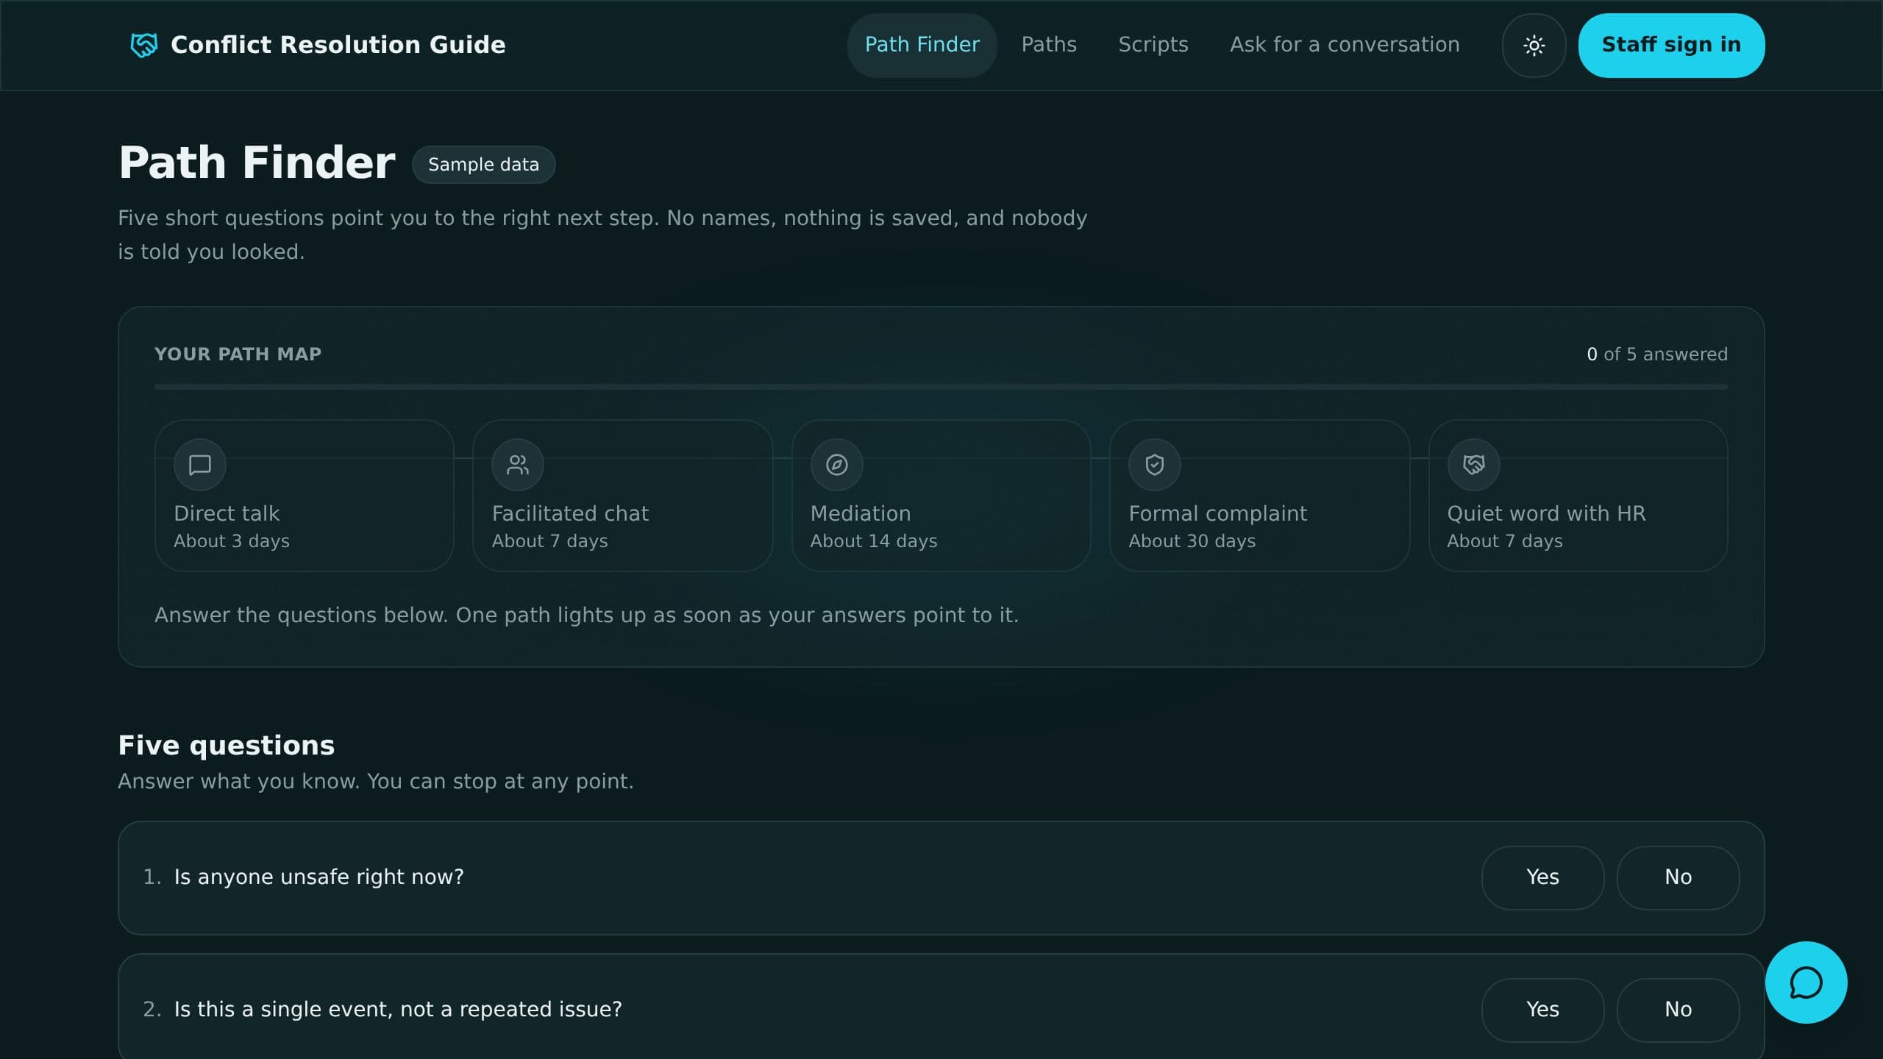Click the Facilitated chat people icon
The width and height of the screenshot is (1883, 1059).
518,465
